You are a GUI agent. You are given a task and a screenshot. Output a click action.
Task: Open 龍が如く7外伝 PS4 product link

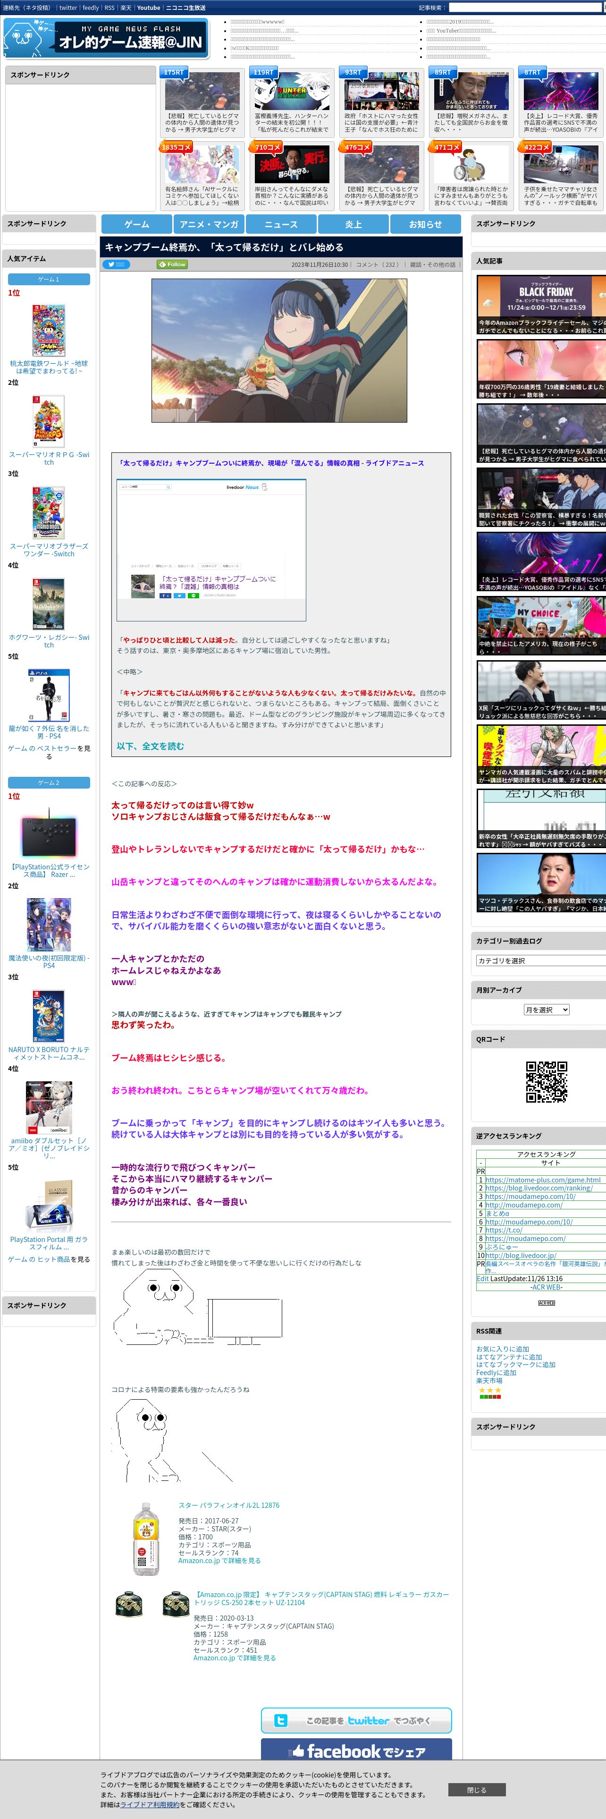(x=49, y=732)
